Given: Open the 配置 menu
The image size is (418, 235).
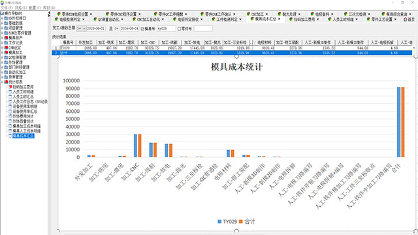Looking at the screenshot, I should coord(35,8).
